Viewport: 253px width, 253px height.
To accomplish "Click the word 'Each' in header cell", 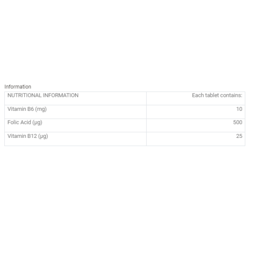I will click(198, 95).
